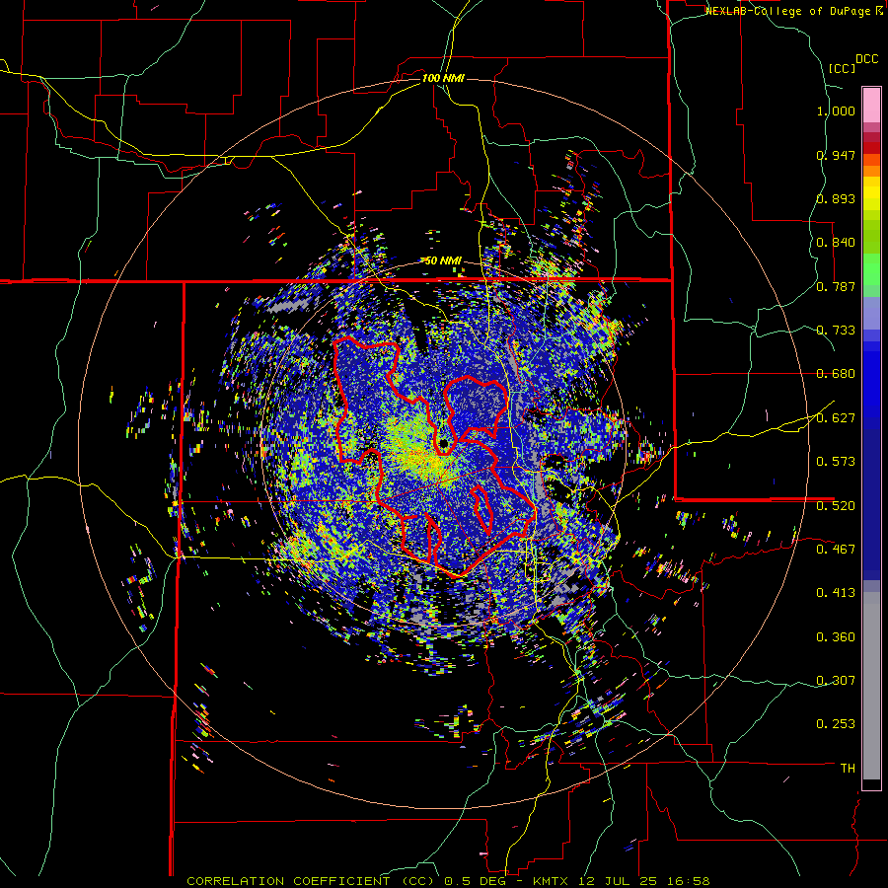Viewport: 888px width, 888px height.
Task: Select the 0.840 legend value
Action: 836,243
